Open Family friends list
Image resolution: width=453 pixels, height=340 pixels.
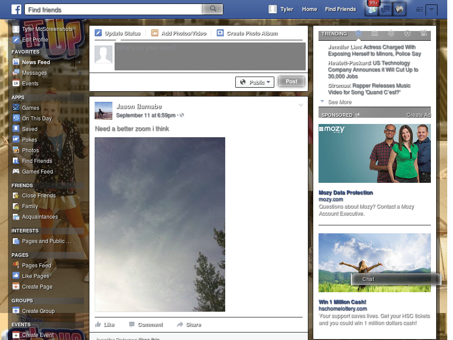[x=30, y=206]
